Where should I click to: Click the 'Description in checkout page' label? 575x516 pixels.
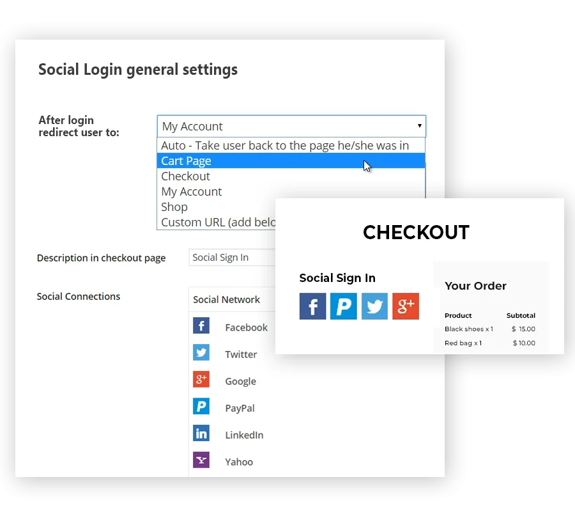click(101, 258)
